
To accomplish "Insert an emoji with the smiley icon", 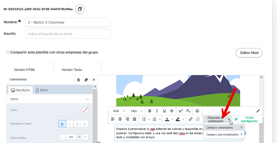I will click(197, 111).
